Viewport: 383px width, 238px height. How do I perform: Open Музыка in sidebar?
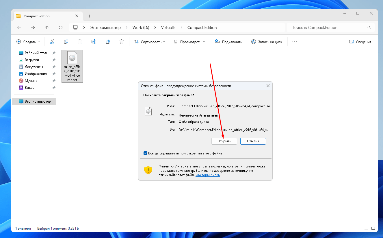(x=28, y=81)
